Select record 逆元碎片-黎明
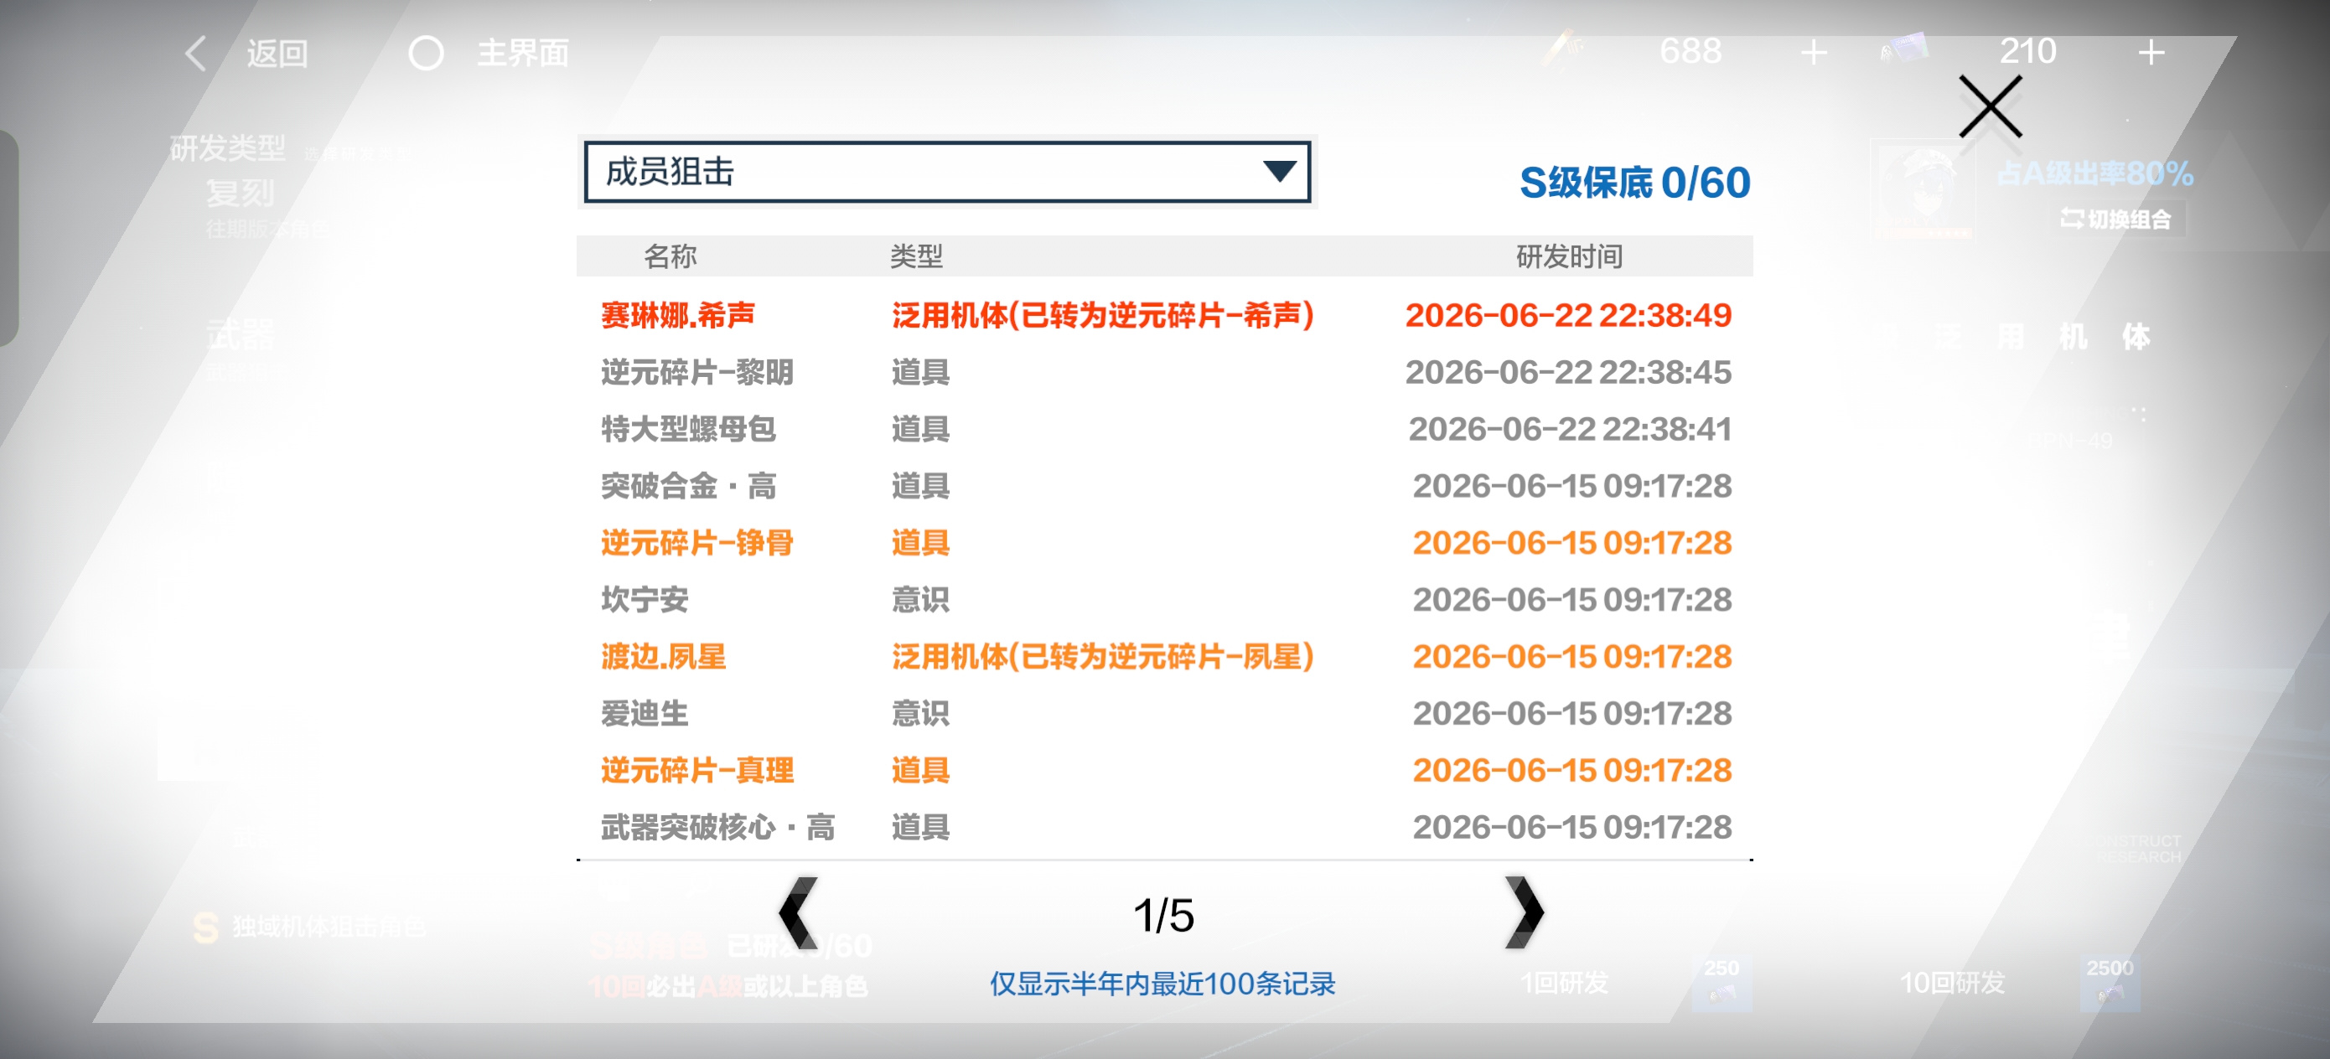The height and width of the screenshot is (1059, 2330). 1165,372
